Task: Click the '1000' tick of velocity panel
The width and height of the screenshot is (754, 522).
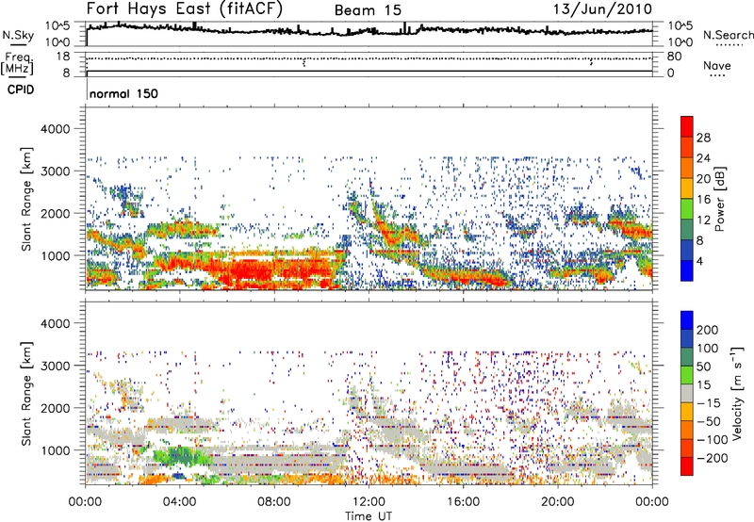Action: (x=55, y=450)
